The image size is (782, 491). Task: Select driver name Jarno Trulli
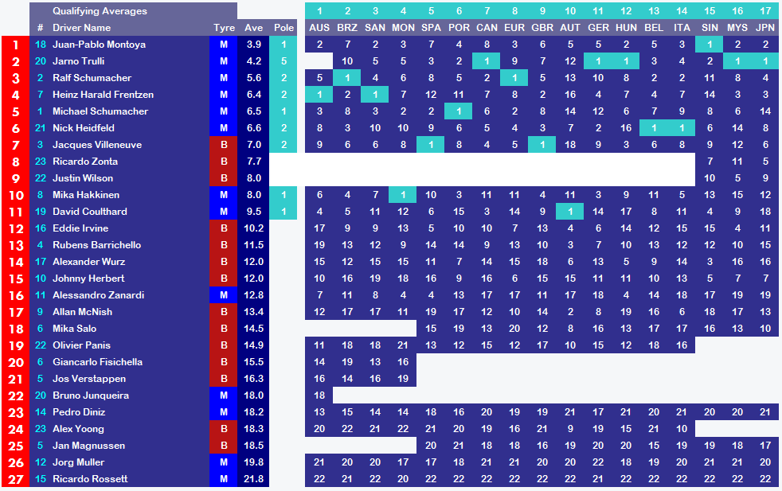pos(78,61)
